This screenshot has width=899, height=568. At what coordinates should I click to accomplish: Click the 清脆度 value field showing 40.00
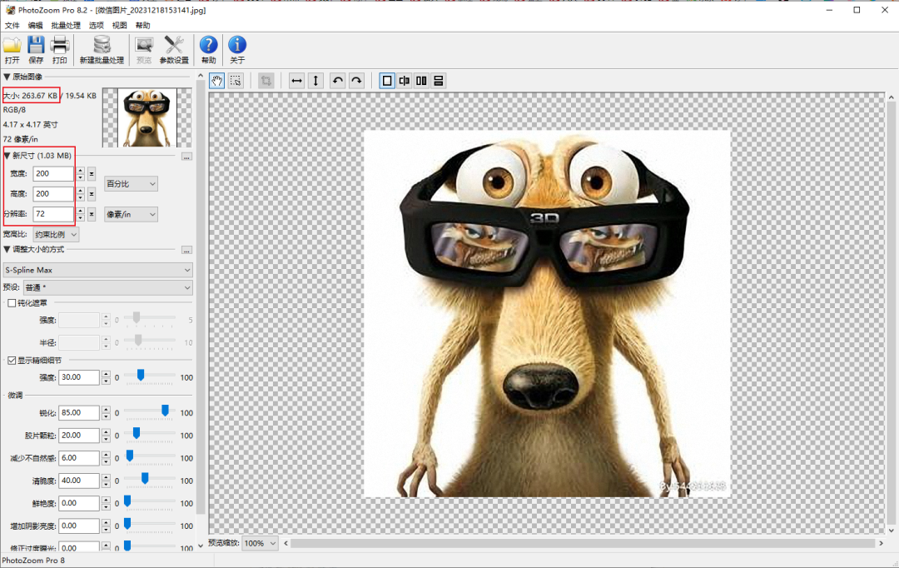[79, 481]
